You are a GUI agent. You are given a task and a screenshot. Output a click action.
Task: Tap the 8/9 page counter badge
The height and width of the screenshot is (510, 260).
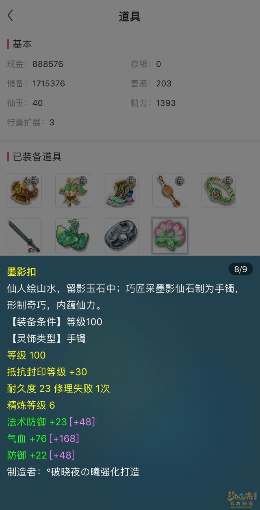point(240,269)
